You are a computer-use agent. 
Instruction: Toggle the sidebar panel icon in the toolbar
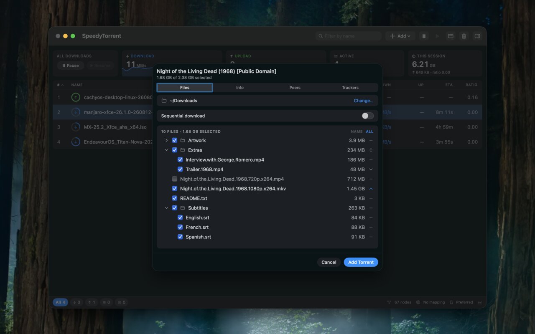click(x=477, y=36)
